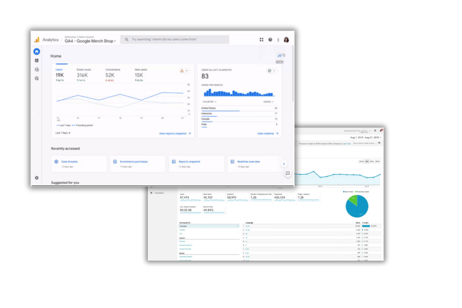
Task: Click the user profile avatar
Action: click(x=286, y=40)
